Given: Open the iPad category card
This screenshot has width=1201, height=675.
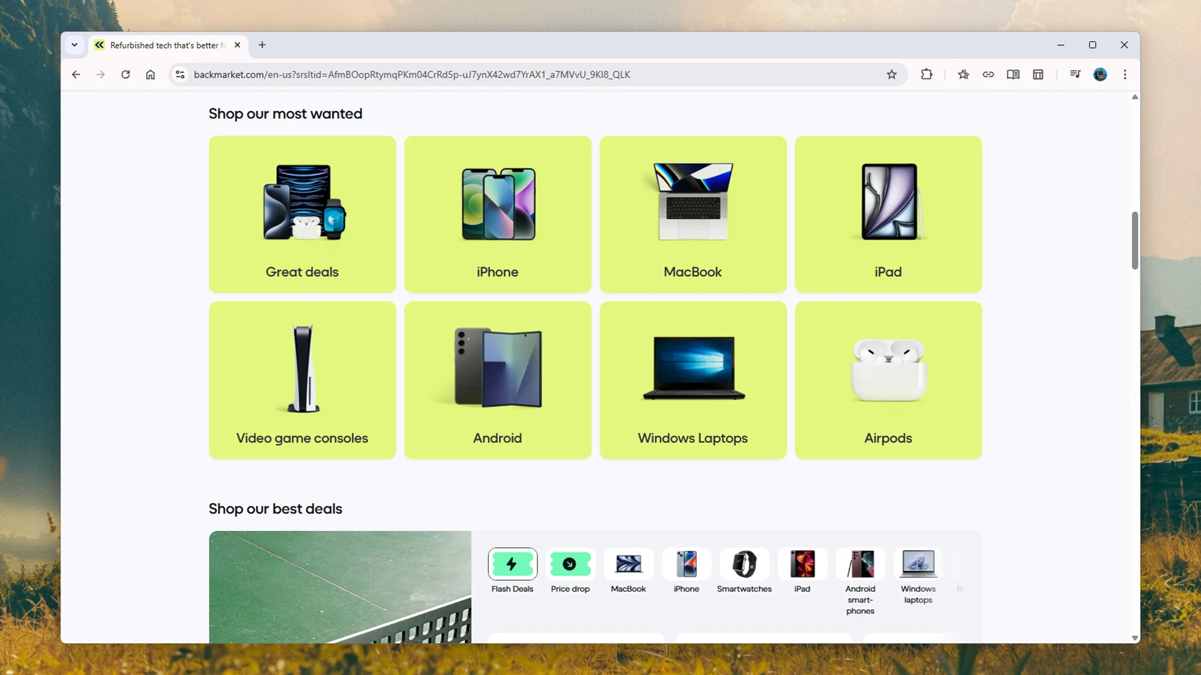Looking at the screenshot, I should [889, 214].
